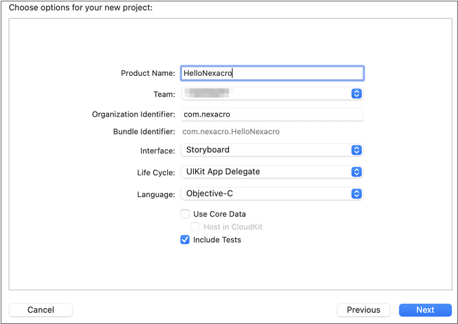Image resolution: width=458 pixels, height=324 pixels.
Task: Toggle the Host in CloudKit checkbox
Action: coord(195,227)
